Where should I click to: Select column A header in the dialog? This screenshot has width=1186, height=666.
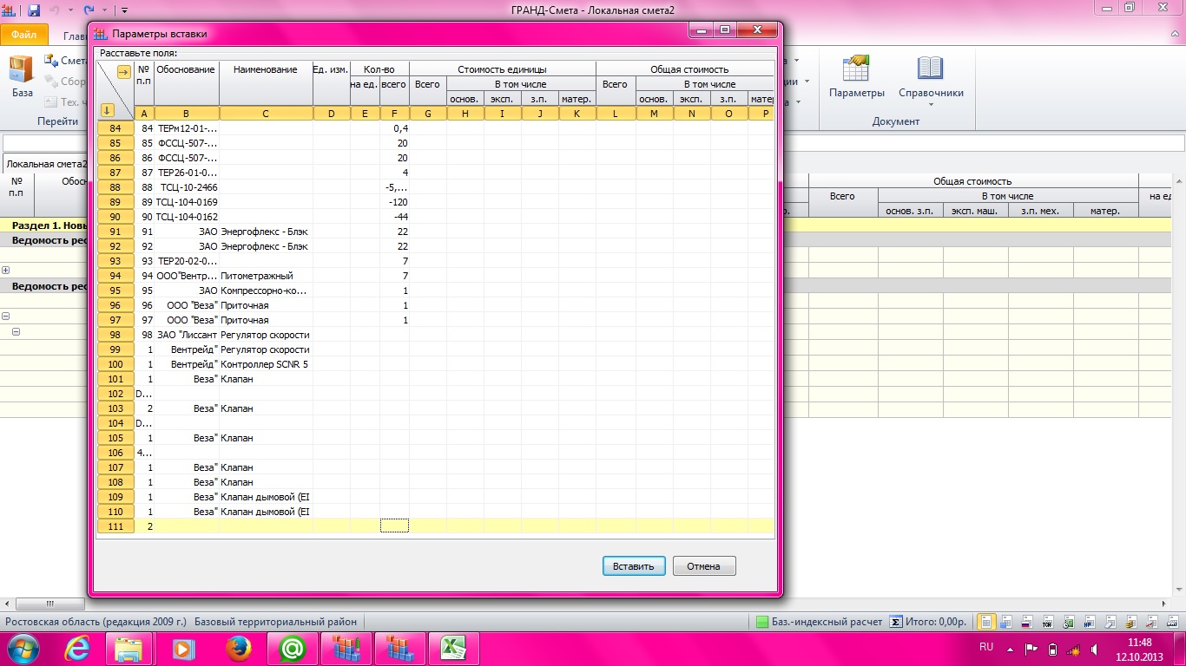point(143,113)
